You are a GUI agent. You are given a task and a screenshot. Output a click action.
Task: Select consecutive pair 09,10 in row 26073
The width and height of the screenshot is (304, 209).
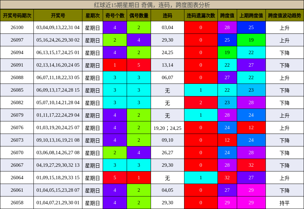168,140
